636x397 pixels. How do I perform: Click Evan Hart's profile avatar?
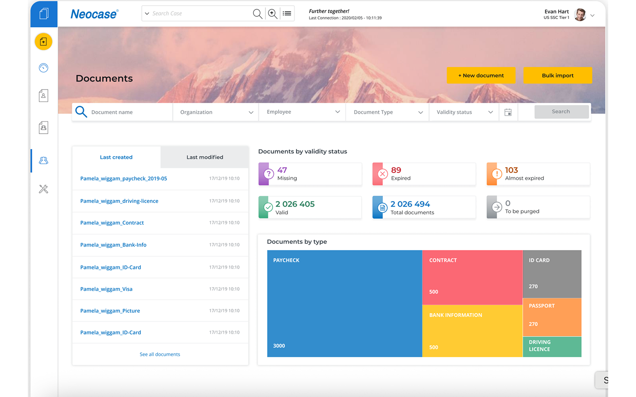(x=580, y=15)
